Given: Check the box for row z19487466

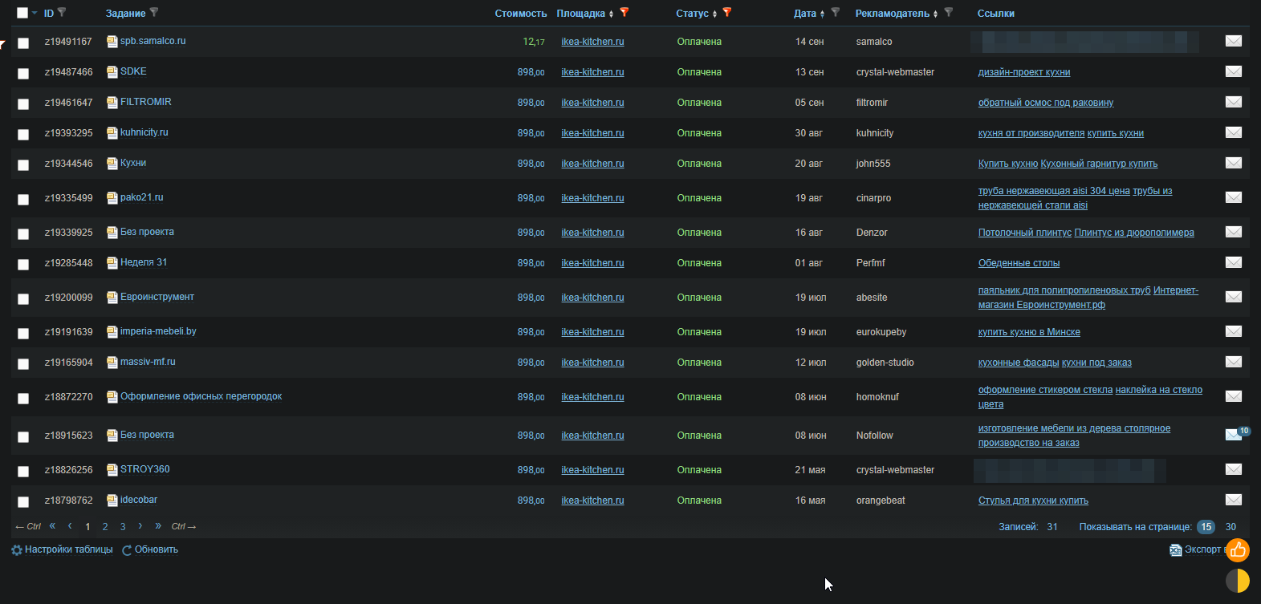Looking at the screenshot, I should (23, 74).
